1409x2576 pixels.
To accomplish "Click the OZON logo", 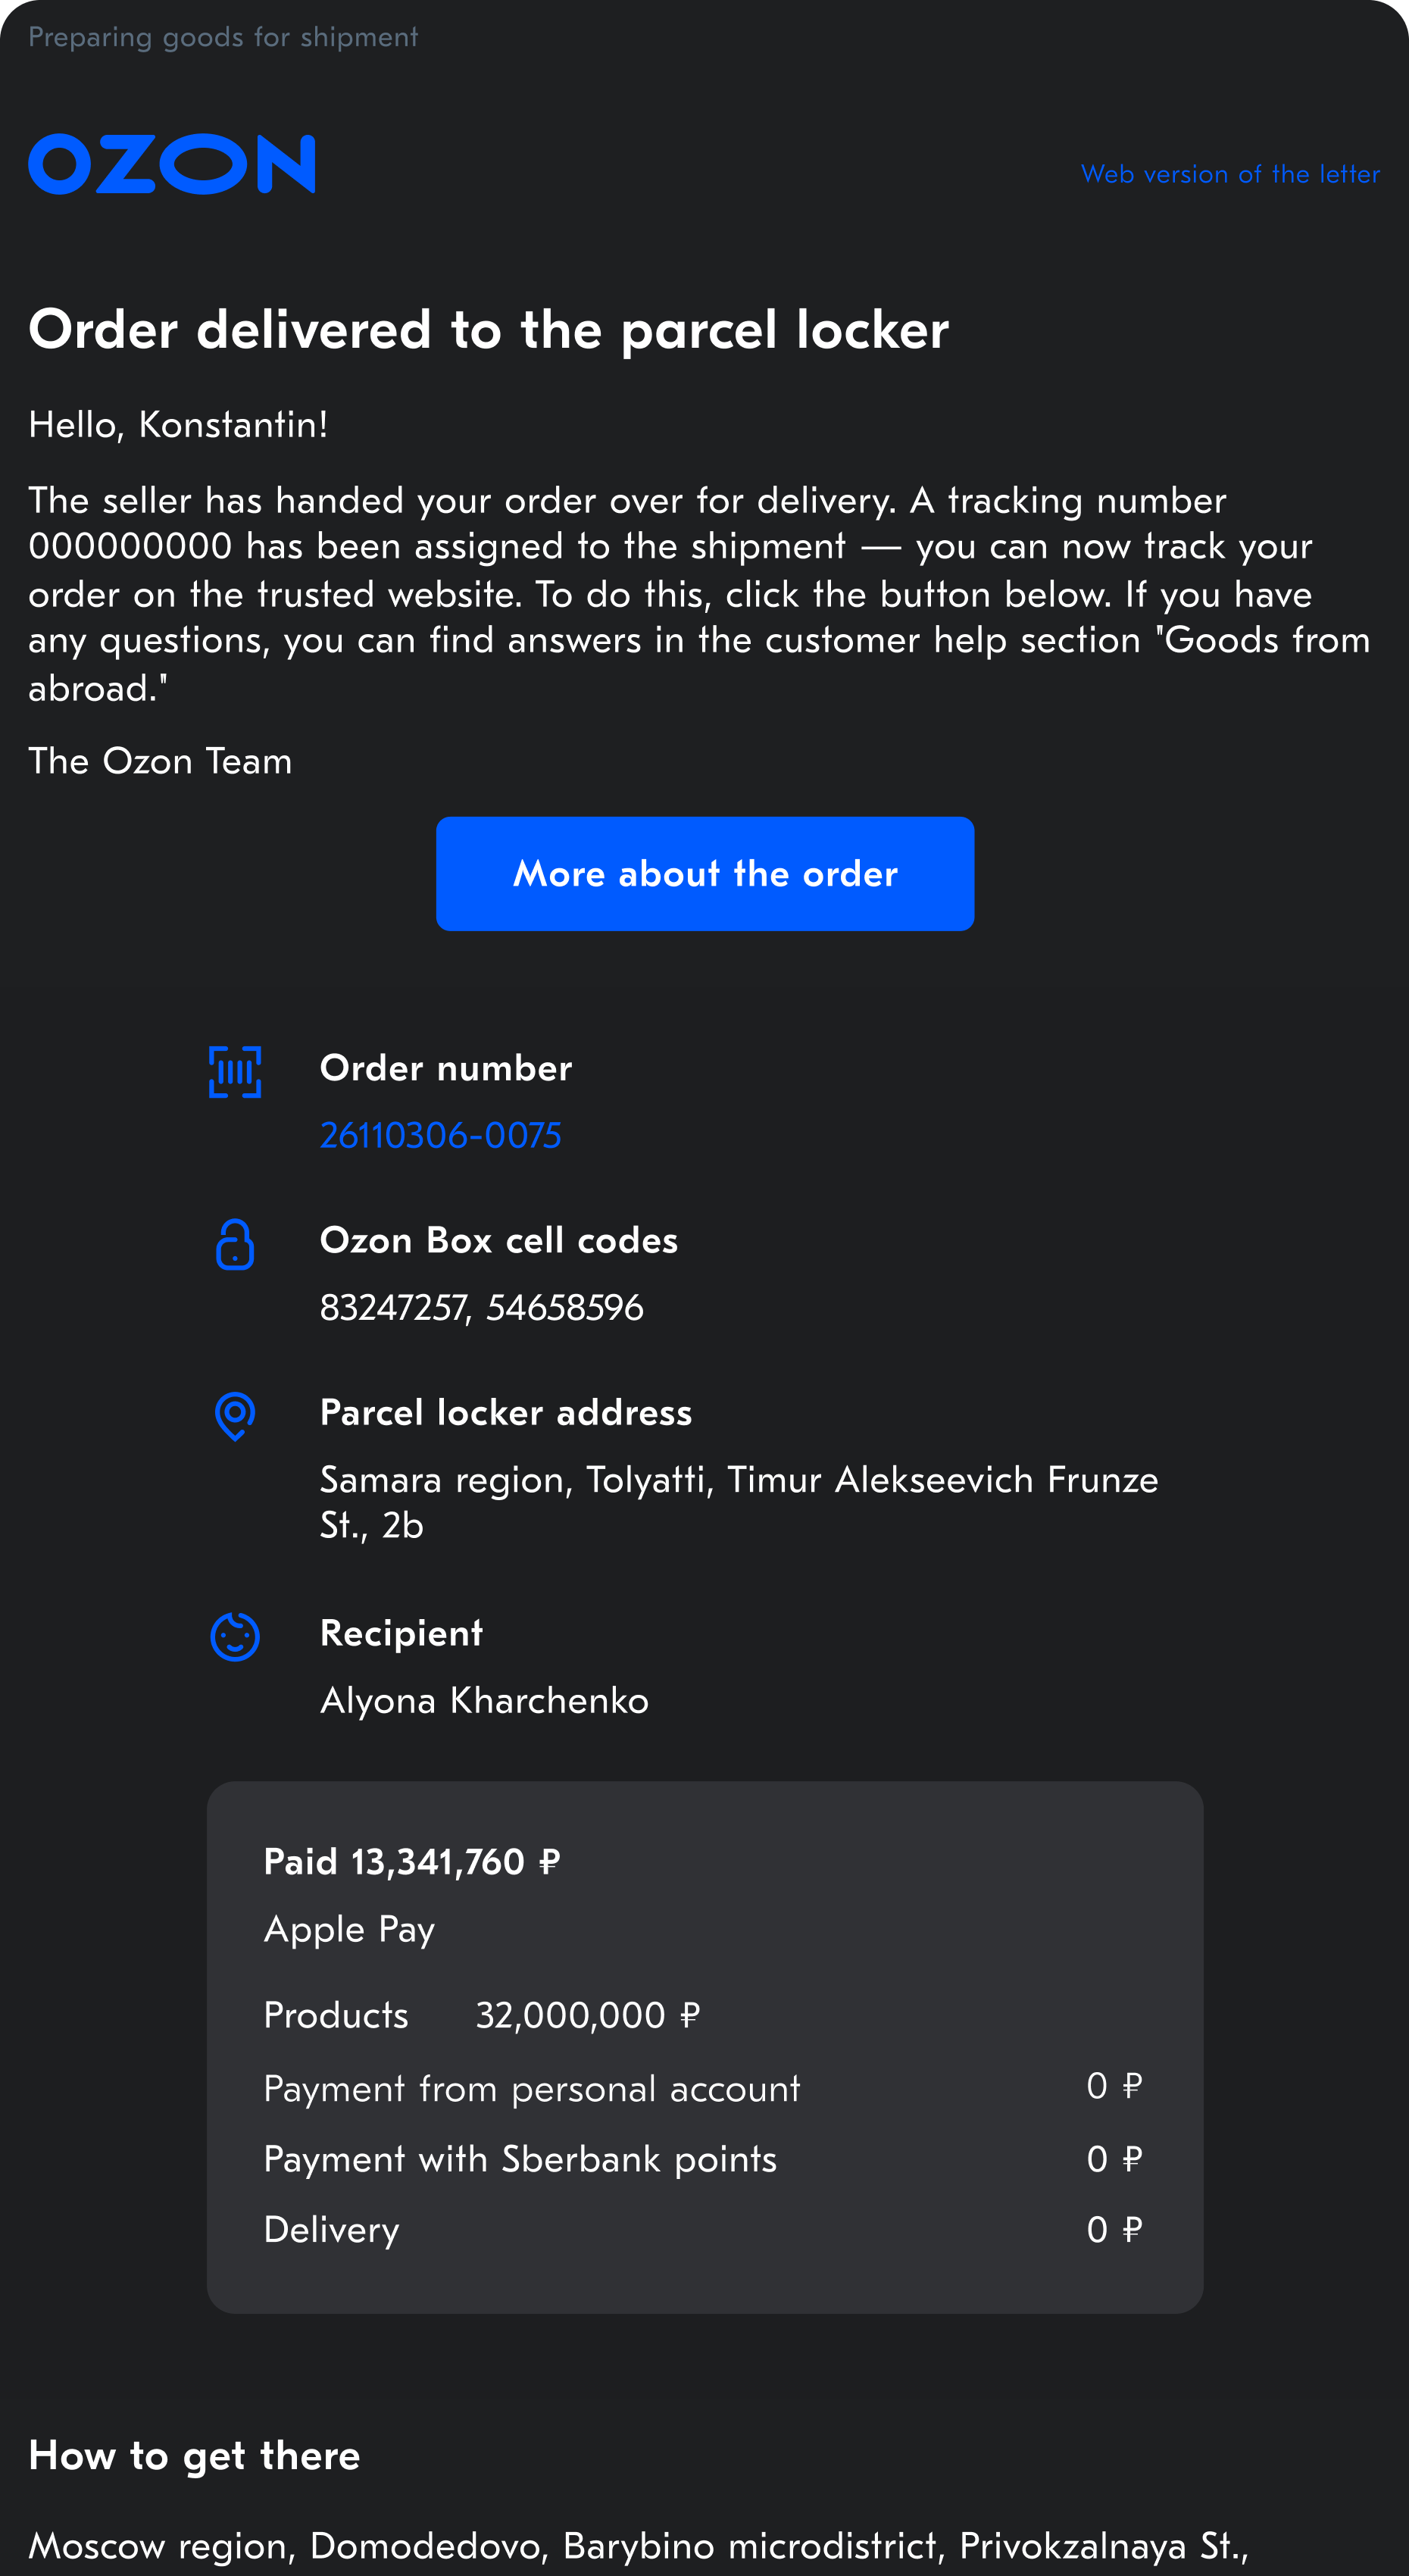I will (x=172, y=164).
